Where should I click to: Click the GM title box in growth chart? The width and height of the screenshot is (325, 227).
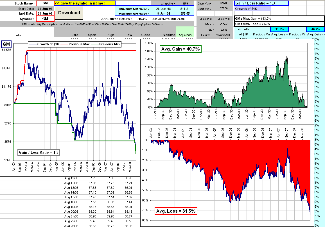6,44
